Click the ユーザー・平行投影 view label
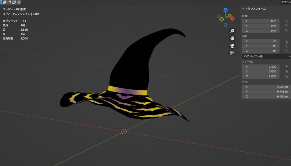 point(14,9)
